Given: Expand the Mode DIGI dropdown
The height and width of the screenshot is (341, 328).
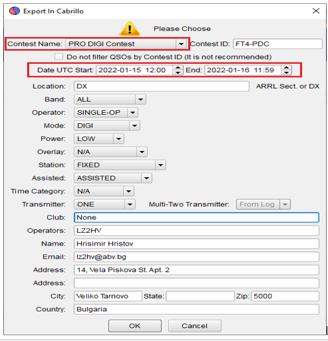Looking at the screenshot, I should [135, 126].
